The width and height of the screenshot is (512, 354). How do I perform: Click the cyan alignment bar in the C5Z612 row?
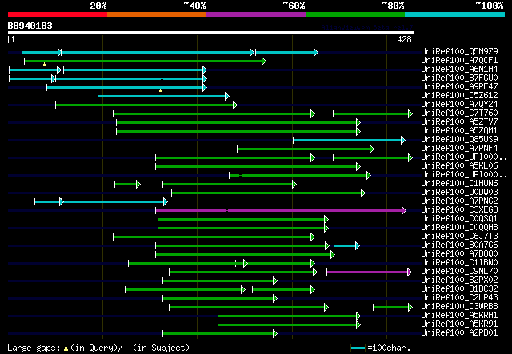click(163, 96)
